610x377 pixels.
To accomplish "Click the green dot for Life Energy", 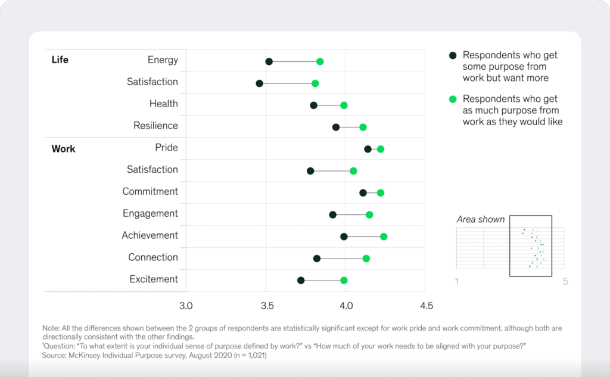I will pyautogui.click(x=320, y=61).
